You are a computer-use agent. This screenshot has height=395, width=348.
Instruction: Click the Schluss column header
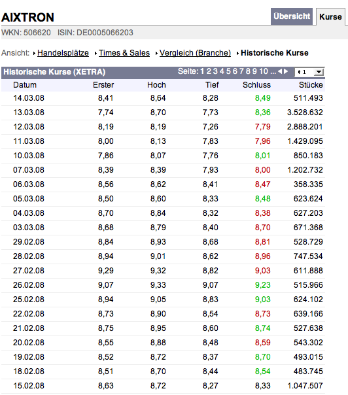[256, 85]
